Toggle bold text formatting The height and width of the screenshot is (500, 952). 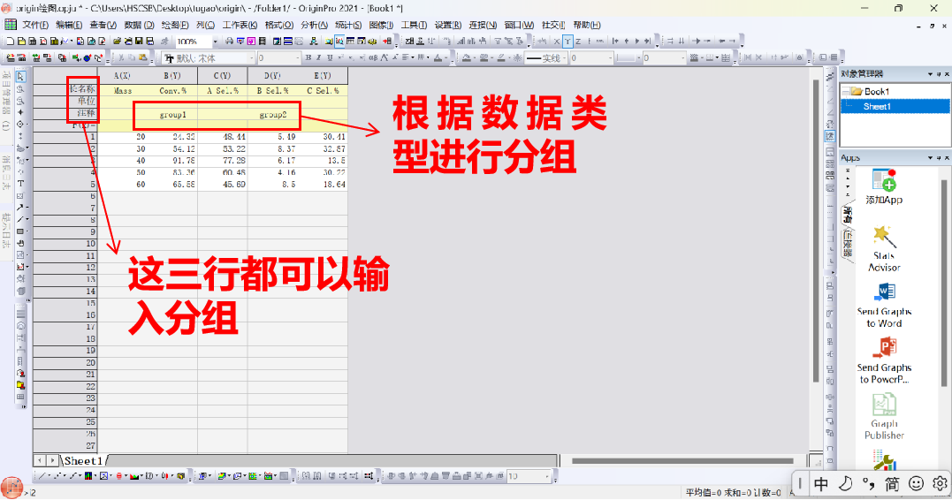coord(308,58)
